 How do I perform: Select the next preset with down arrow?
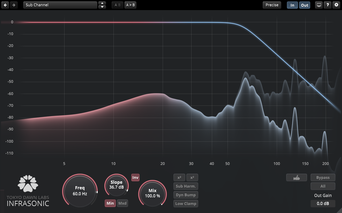102,7
